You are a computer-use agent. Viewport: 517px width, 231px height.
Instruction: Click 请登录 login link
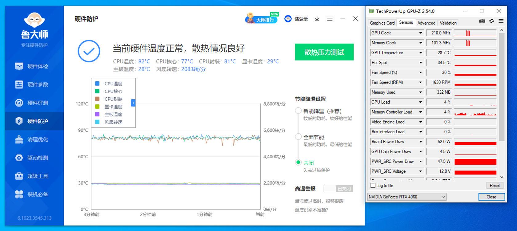coord(301,19)
